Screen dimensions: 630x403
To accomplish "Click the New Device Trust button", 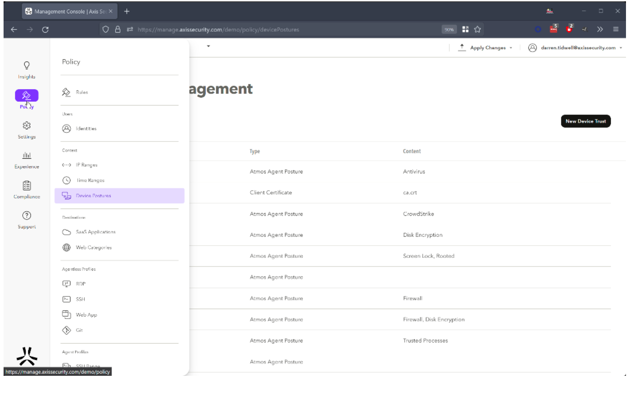I will click(x=585, y=121).
